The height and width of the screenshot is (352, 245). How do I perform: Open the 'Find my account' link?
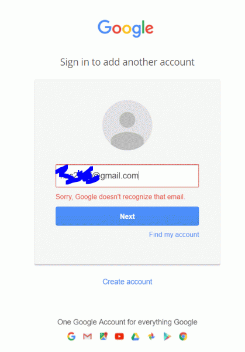(174, 235)
